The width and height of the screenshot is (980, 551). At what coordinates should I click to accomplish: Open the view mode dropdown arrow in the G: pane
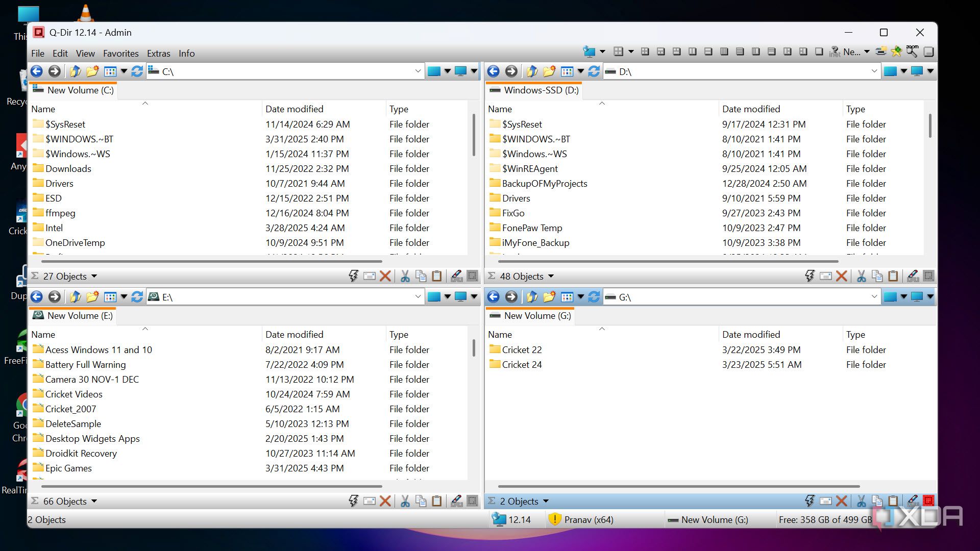coord(580,297)
